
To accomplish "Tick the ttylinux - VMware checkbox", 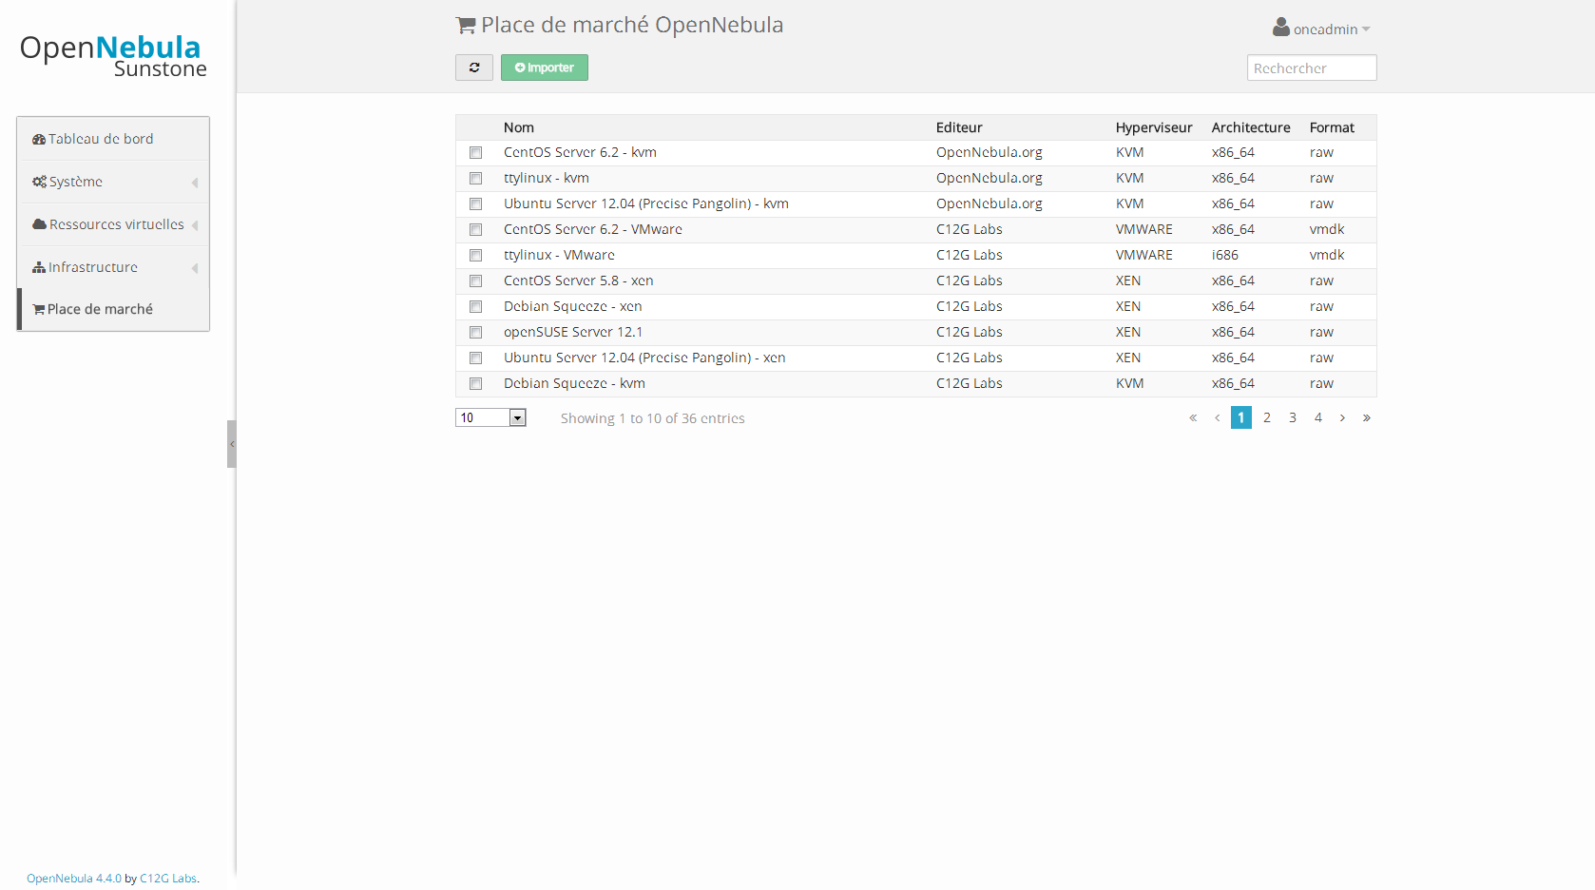I will pos(475,256).
